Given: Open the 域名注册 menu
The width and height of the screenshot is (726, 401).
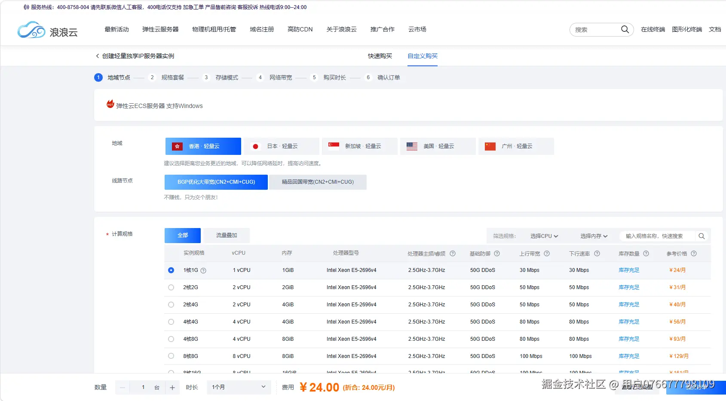Looking at the screenshot, I should [262, 29].
